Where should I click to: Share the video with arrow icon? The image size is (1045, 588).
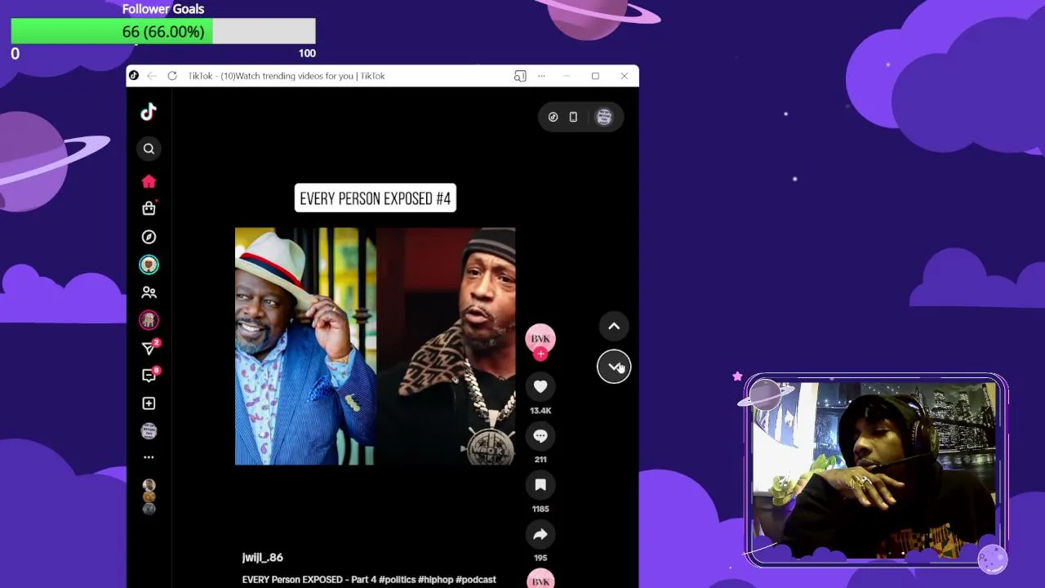(540, 535)
